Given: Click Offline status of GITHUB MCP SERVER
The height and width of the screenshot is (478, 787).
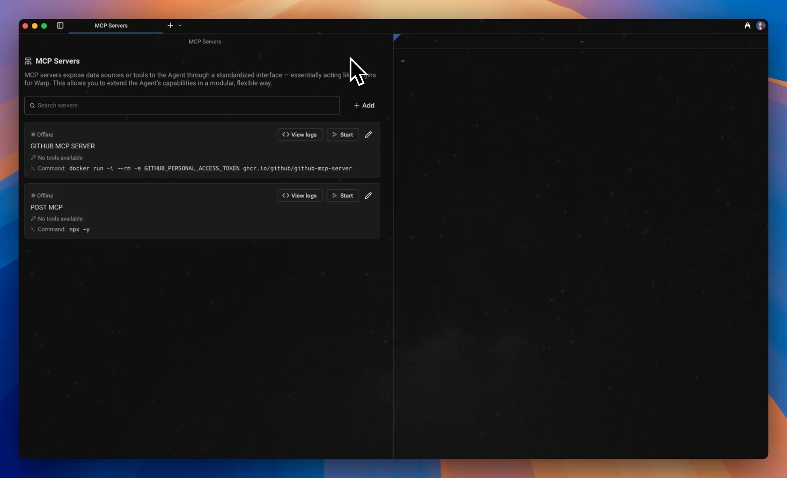Looking at the screenshot, I should point(42,135).
